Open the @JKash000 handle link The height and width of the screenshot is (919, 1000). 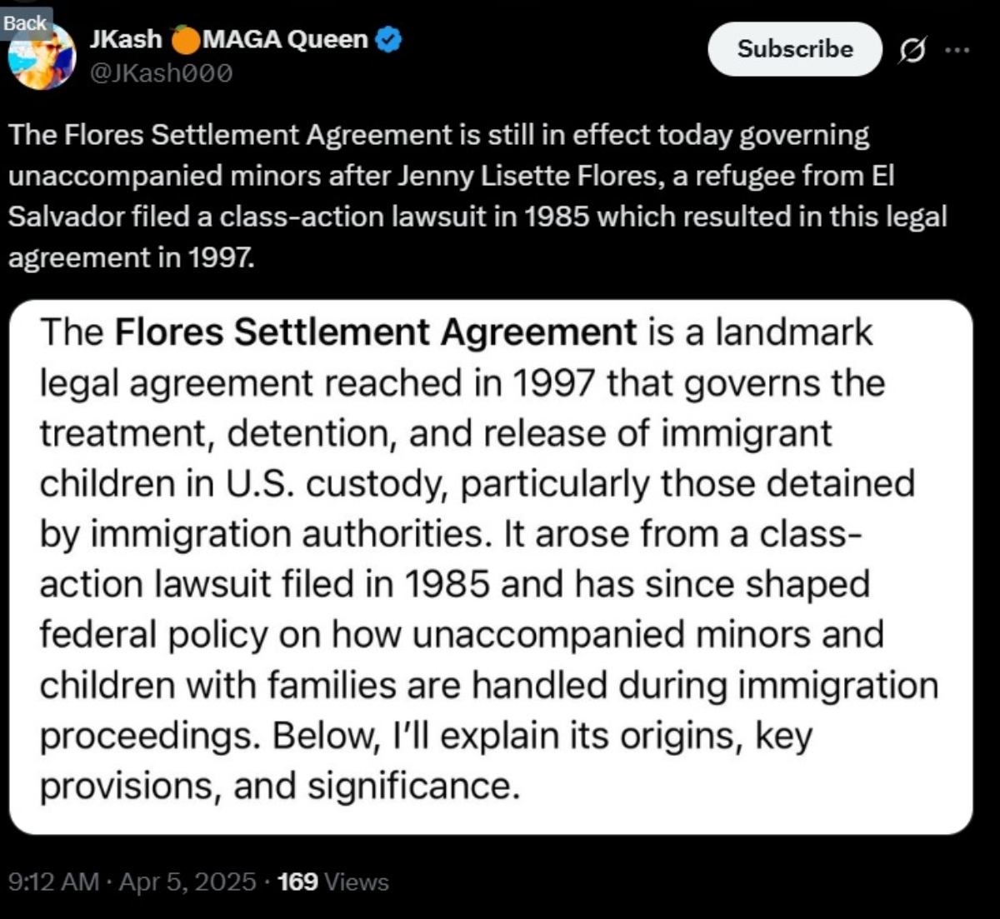161,74
